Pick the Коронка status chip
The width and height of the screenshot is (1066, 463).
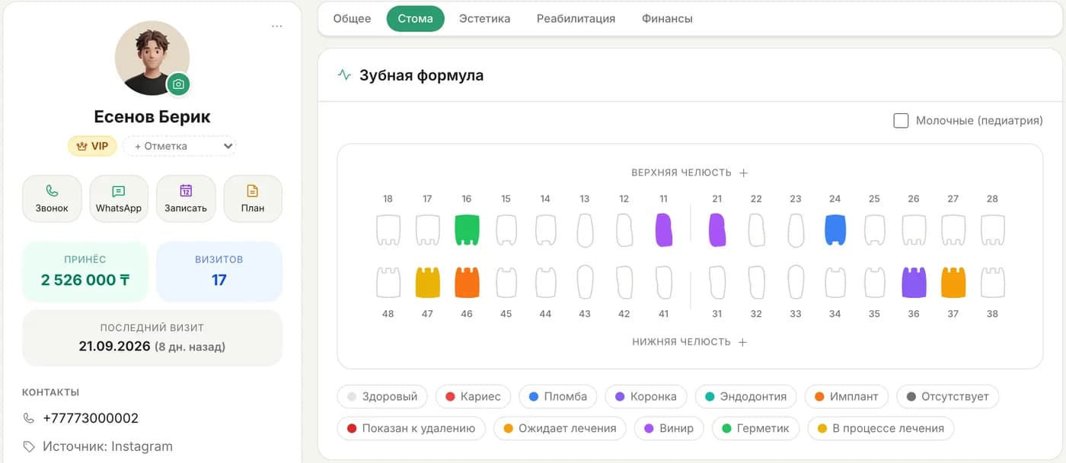coord(646,396)
